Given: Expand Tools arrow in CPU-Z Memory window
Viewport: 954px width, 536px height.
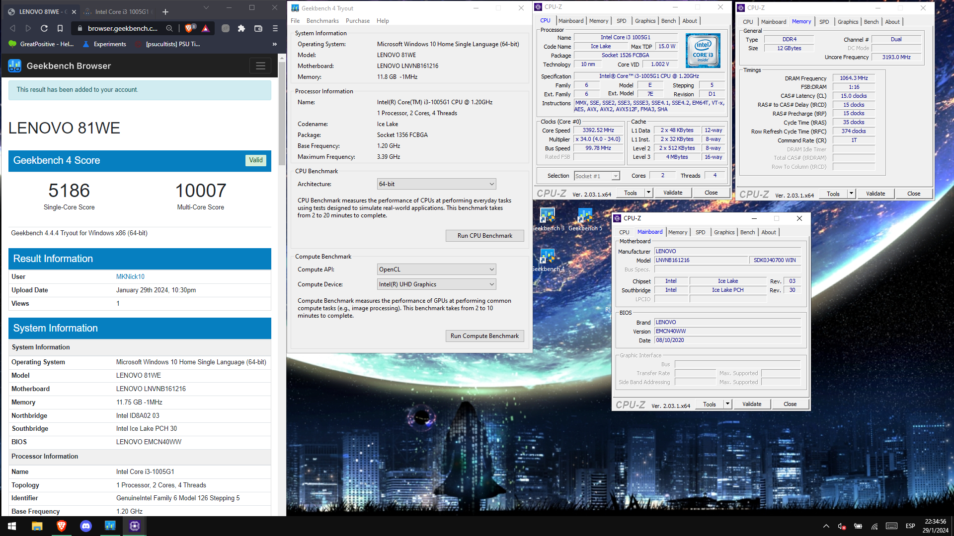Looking at the screenshot, I should [x=851, y=194].
